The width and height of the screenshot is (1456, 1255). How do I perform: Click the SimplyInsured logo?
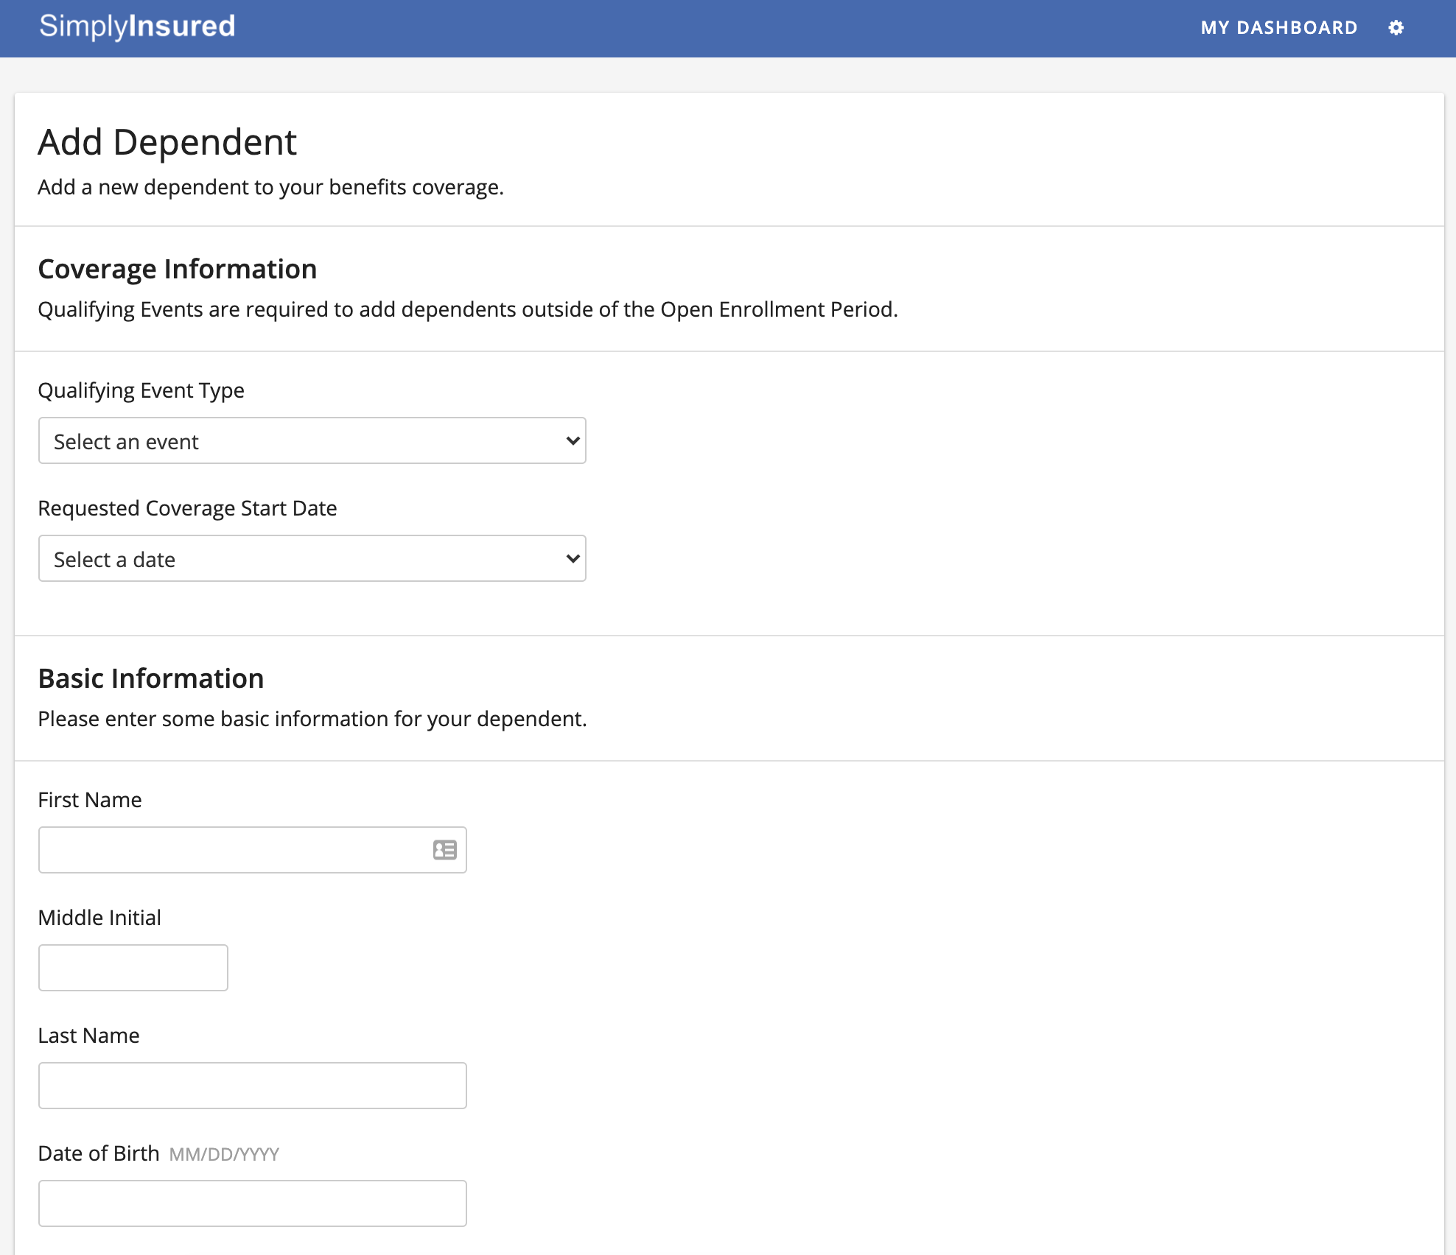(x=137, y=27)
